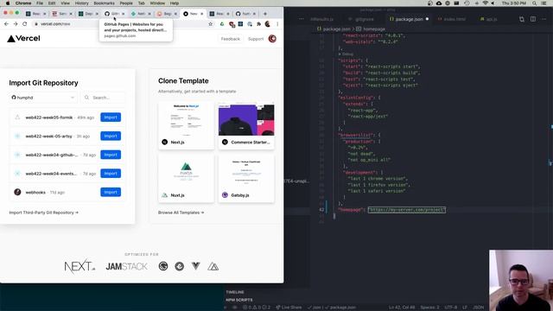Change the UTF-8 encoding in status bar
The width and height of the screenshot is (553, 311).
(451, 308)
